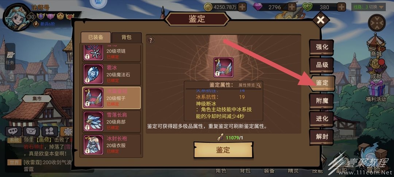
Task: Select the 已装备 tab
Action: tap(96, 38)
